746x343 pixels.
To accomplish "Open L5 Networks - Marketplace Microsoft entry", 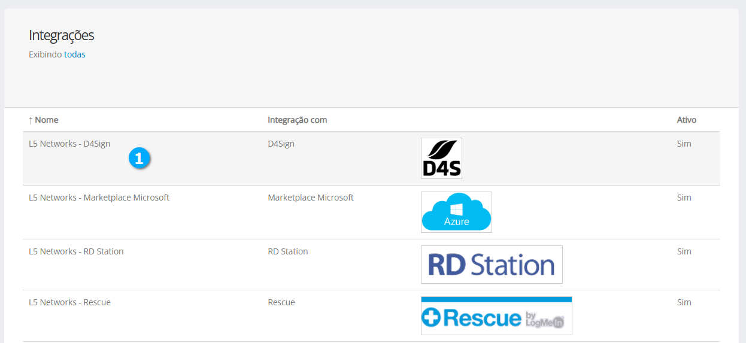I will (x=99, y=198).
